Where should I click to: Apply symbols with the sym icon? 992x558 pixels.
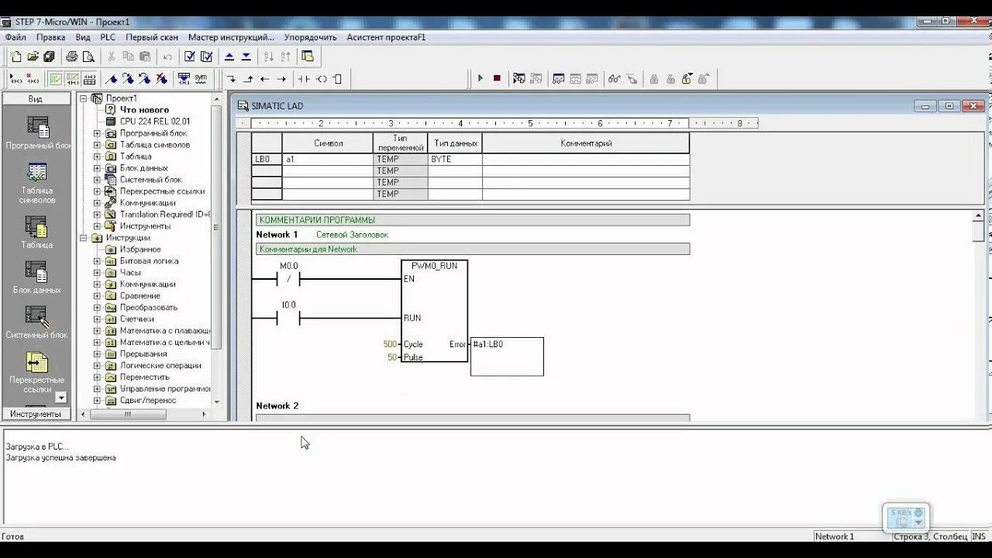(201, 78)
